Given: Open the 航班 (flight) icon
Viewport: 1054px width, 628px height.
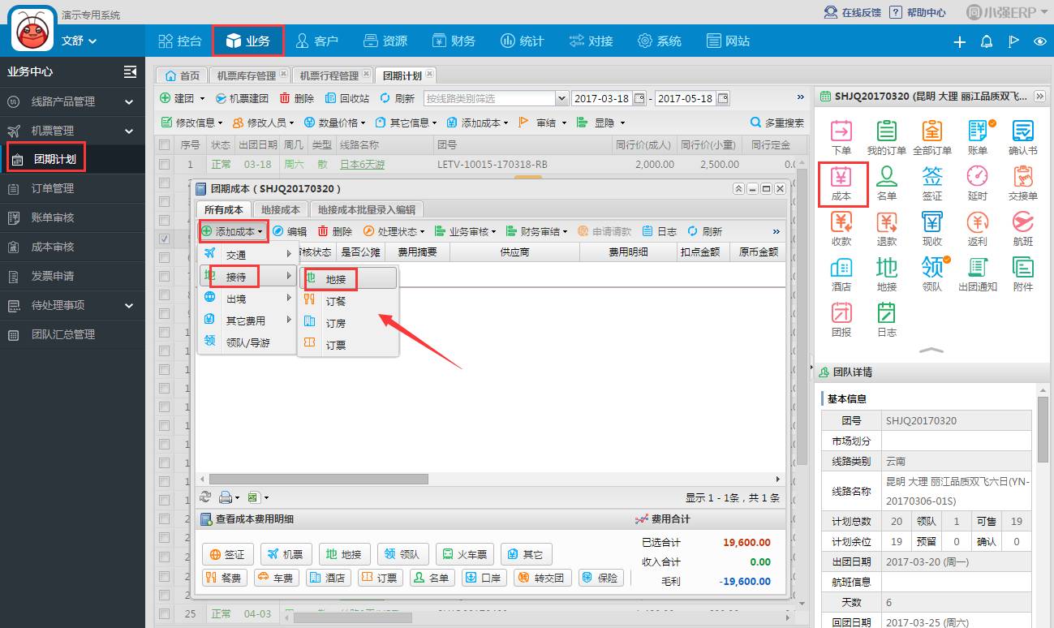Looking at the screenshot, I should coord(1022,229).
